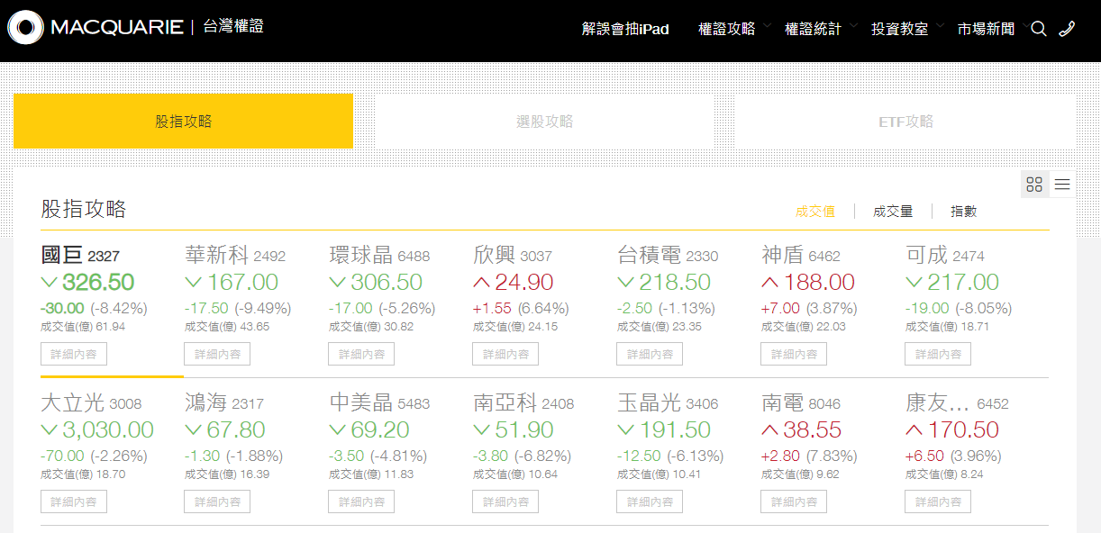Open the search function in the navigation bar
1101x533 pixels.
point(1038,29)
